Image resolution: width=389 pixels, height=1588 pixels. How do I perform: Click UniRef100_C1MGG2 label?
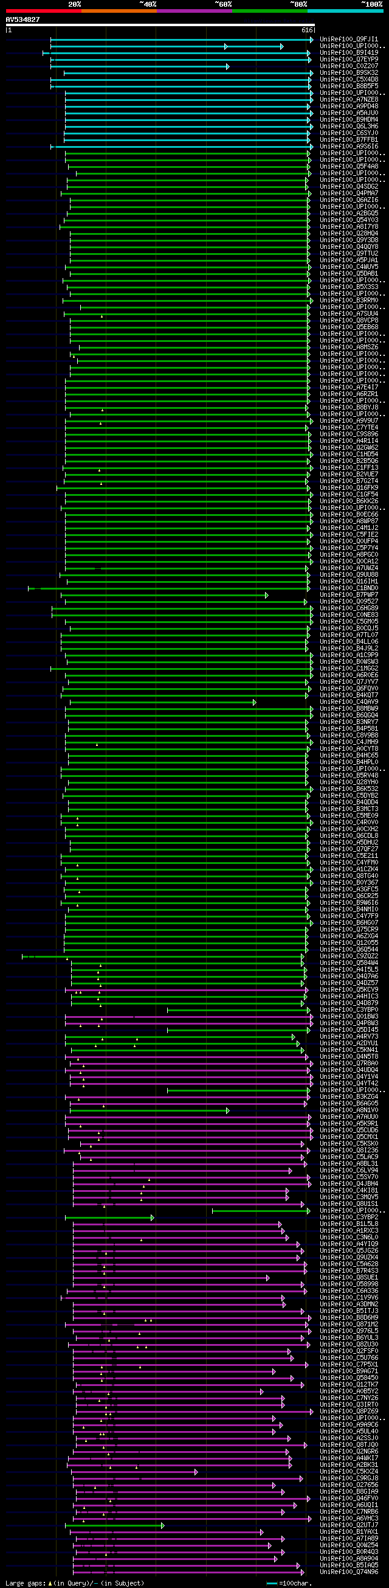(x=349, y=669)
